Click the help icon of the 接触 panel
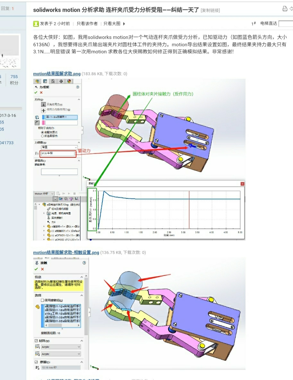 click(x=84, y=263)
